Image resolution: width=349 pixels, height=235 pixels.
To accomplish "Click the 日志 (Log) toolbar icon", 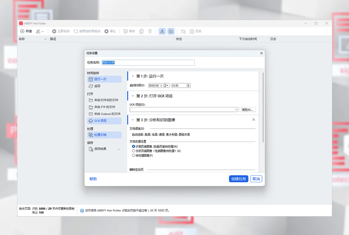I will pos(192,31).
